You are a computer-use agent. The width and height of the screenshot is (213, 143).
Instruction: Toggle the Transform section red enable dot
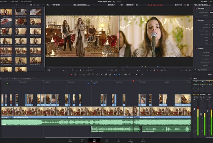196,20
